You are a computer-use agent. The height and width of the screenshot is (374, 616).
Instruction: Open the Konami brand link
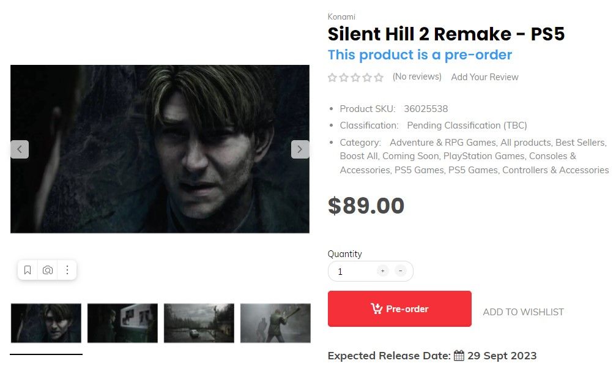341,17
